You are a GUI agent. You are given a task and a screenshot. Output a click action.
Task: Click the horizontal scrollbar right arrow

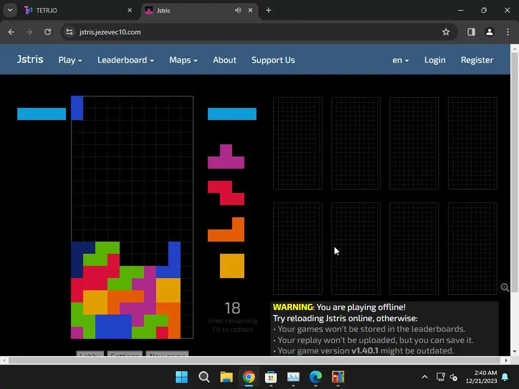click(x=506, y=360)
